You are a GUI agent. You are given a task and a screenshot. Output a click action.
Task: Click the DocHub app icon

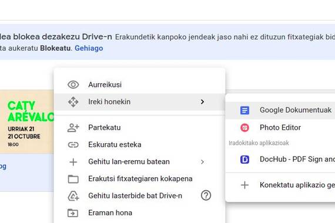pos(244,159)
